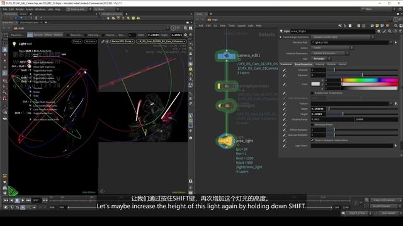403x226 pixels.
Task: Click the Placement button in light tool bar
Action: [17, 35]
